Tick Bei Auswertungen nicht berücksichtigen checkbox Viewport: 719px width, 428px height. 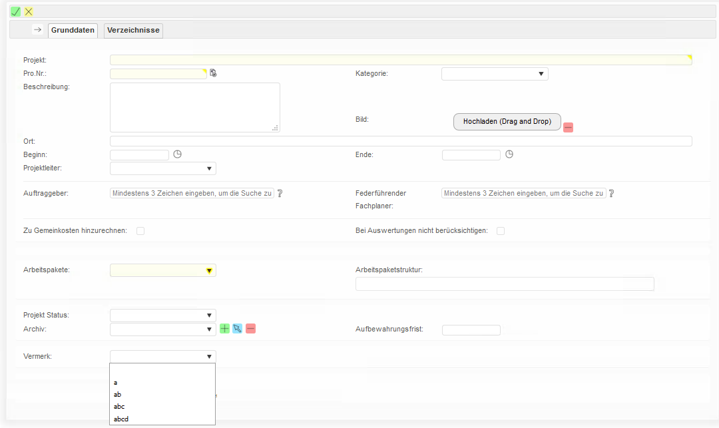click(x=501, y=231)
